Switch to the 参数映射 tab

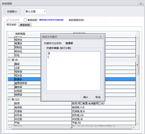click(25, 25)
